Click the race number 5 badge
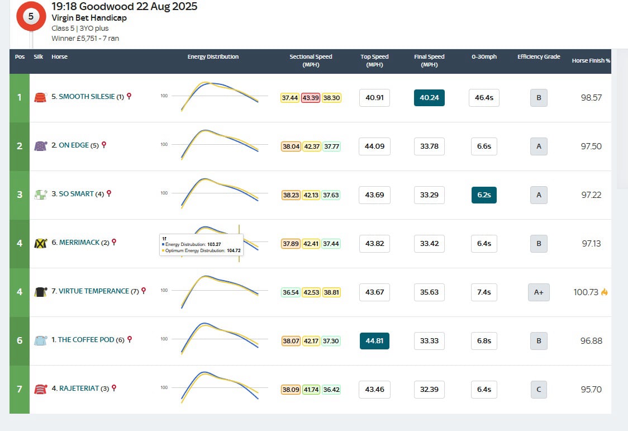The width and height of the screenshot is (628, 431). (x=31, y=17)
